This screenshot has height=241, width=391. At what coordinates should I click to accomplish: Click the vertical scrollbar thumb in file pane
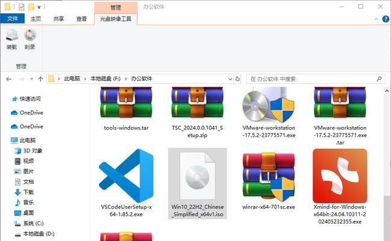click(x=387, y=218)
